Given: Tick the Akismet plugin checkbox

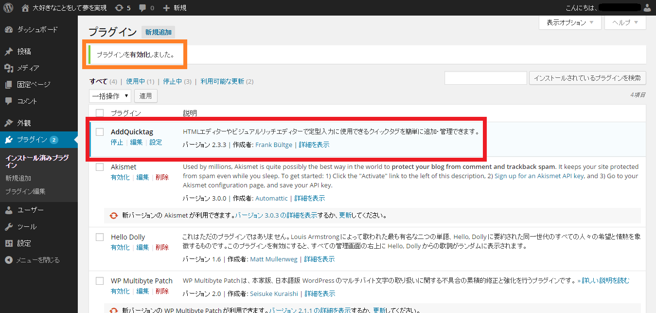Looking at the screenshot, I should 100,167.
